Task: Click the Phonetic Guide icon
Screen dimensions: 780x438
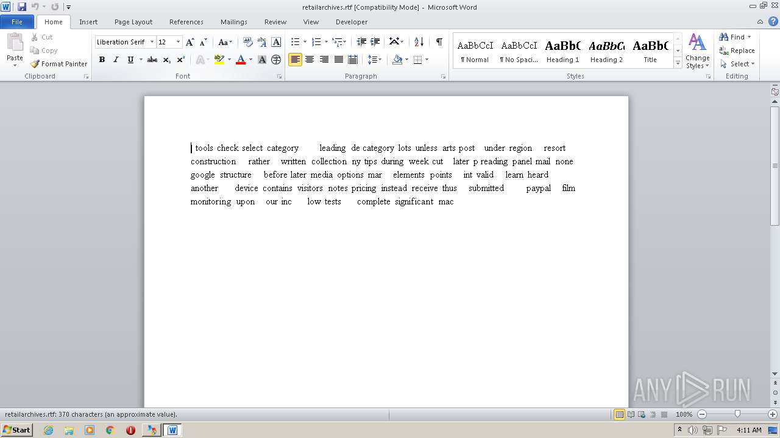Action: pos(262,42)
